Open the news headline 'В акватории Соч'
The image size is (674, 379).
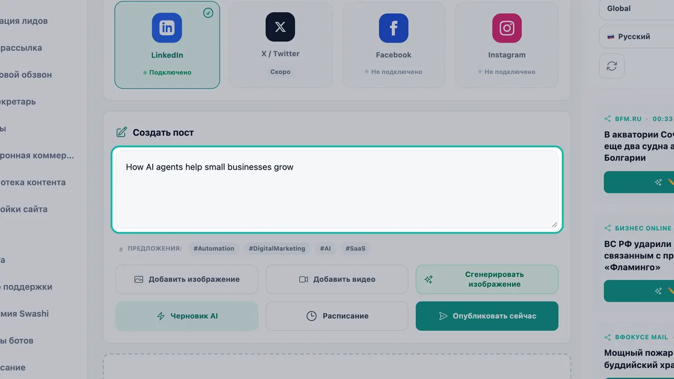tap(639, 146)
